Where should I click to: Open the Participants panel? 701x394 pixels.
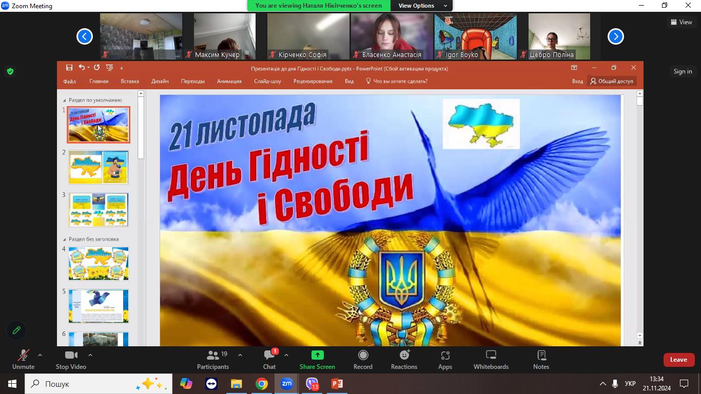click(213, 360)
